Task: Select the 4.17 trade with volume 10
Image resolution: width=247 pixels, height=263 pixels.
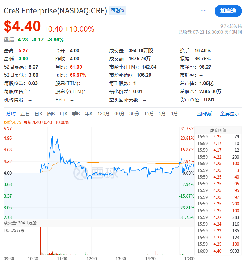Action: [218, 144]
